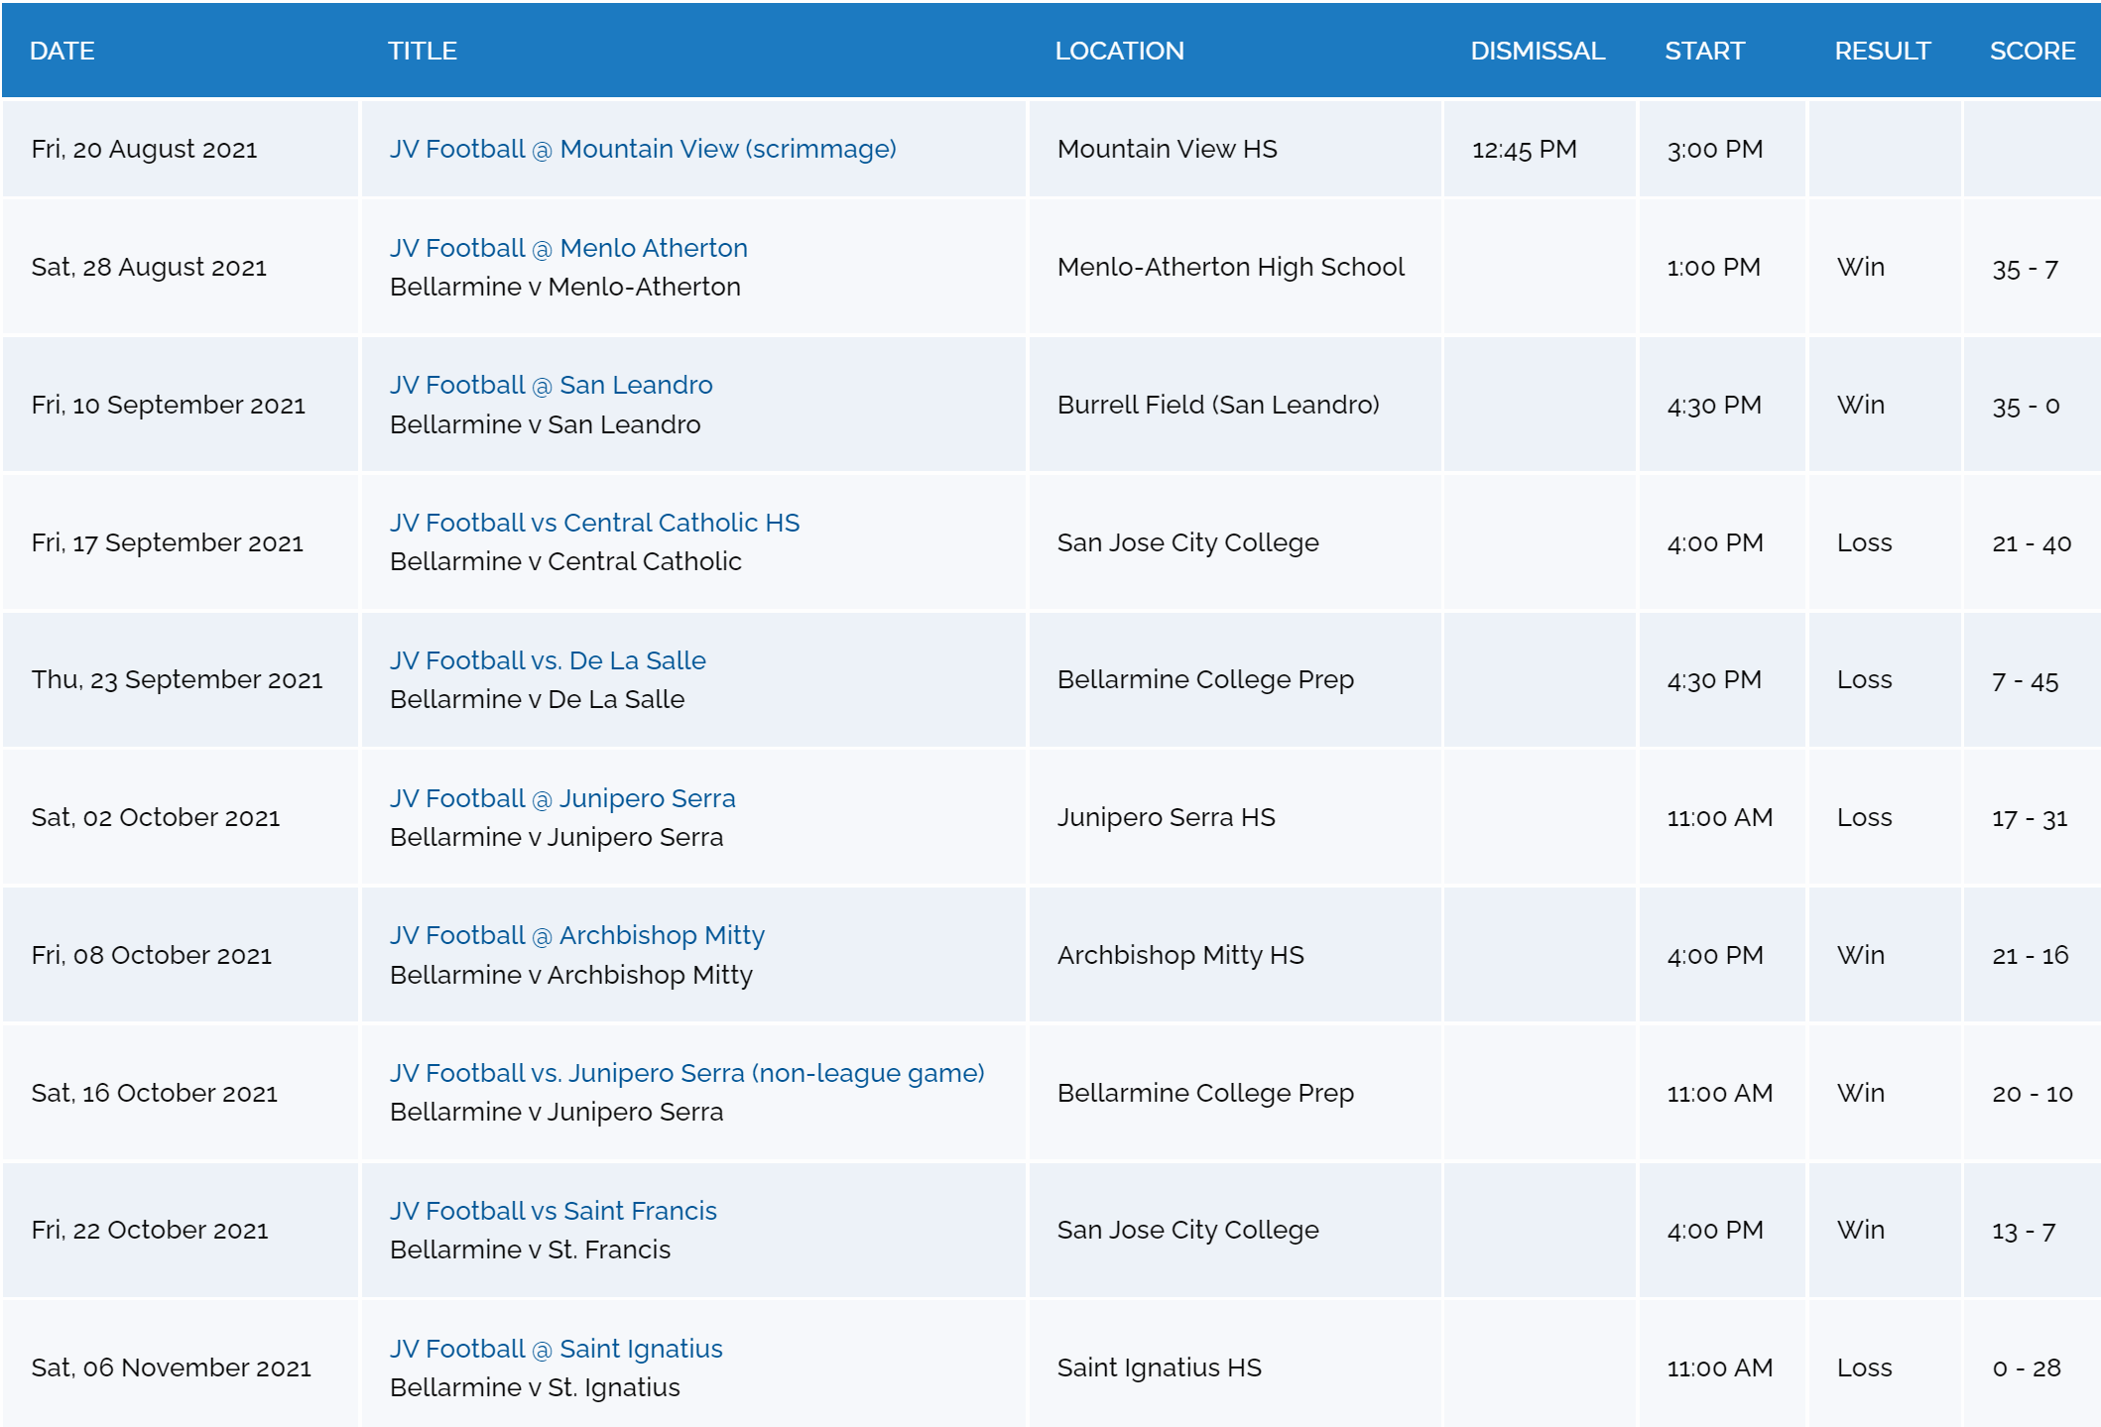Click location Archbishop Mitty HS
The height and width of the screenshot is (1427, 2101).
[1180, 955]
